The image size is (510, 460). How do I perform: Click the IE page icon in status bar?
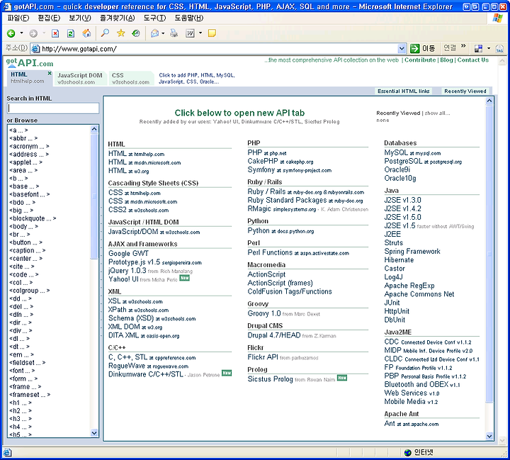point(7,452)
